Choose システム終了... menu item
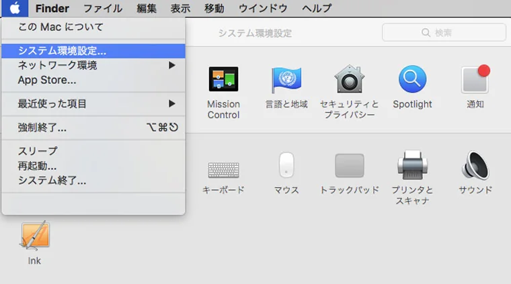This screenshot has width=511, height=284. [93, 180]
